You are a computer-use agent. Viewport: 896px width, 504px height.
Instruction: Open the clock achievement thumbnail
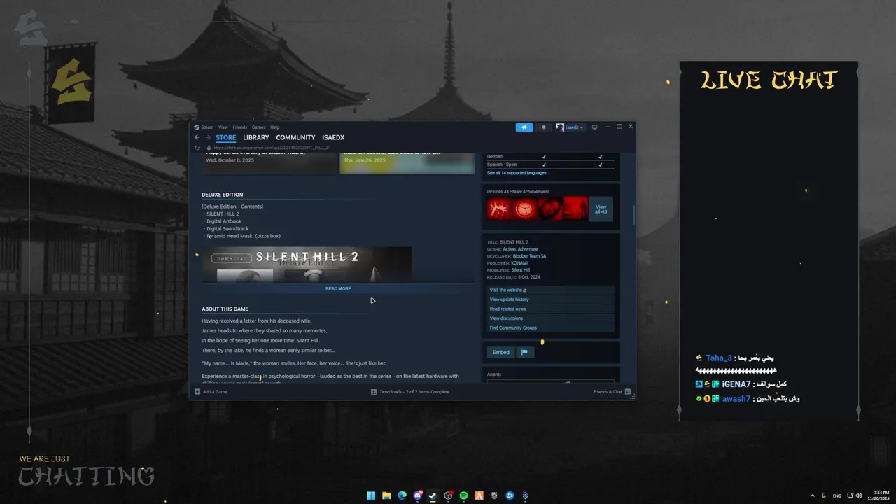(524, 209)
